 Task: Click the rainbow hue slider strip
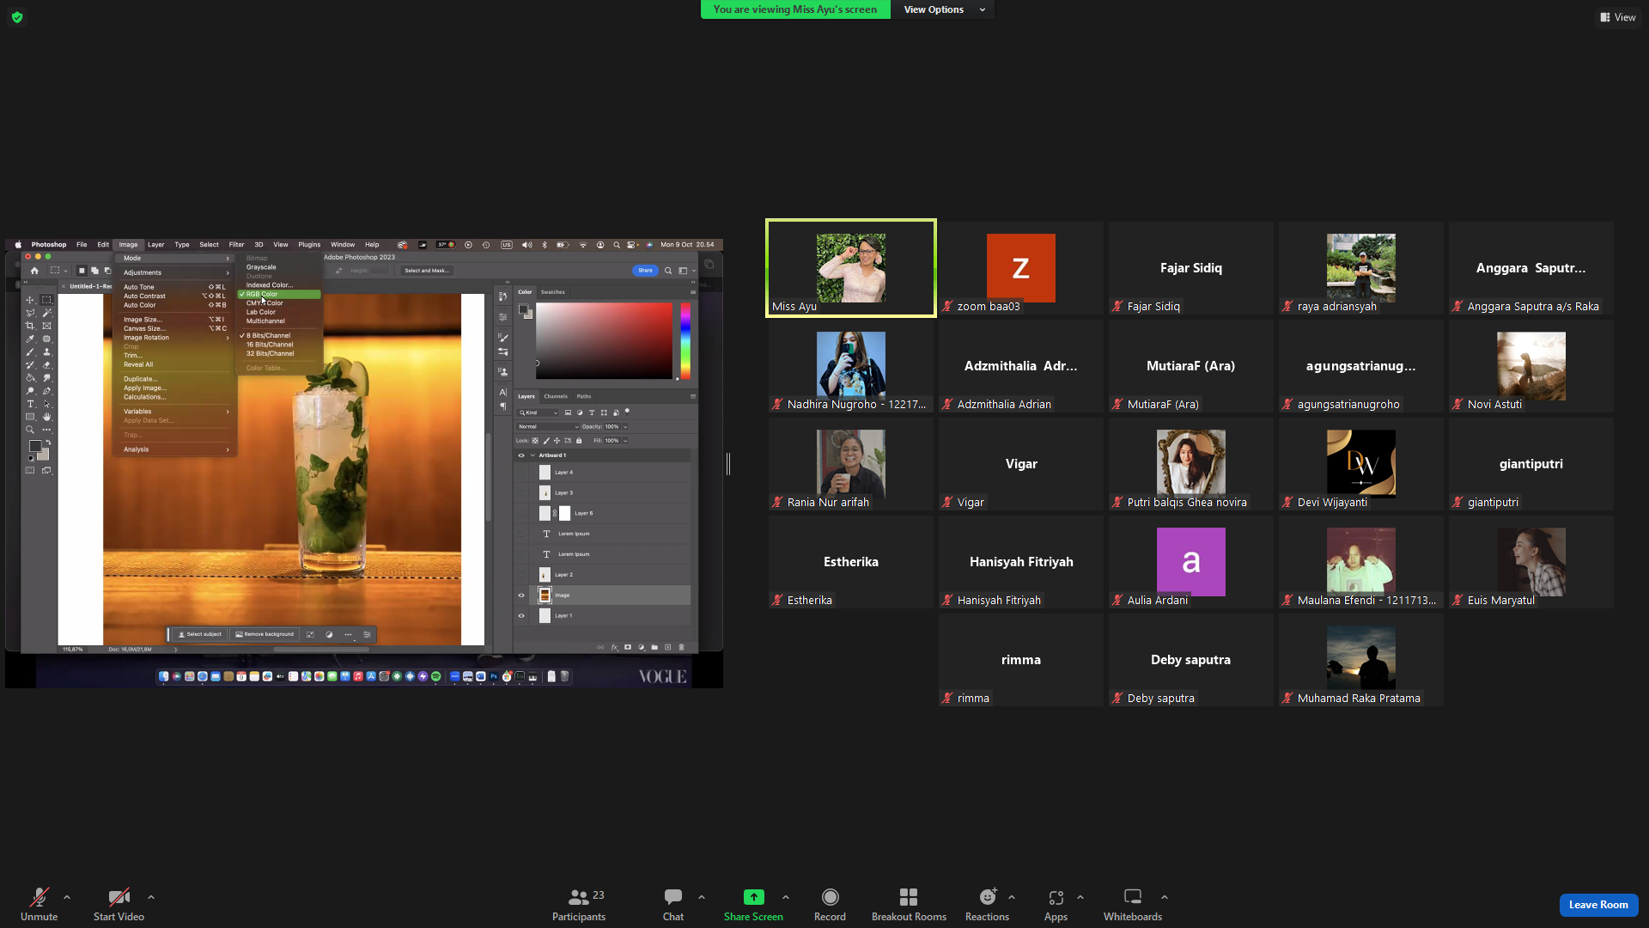pyautogui.click(x=685, y=340)
